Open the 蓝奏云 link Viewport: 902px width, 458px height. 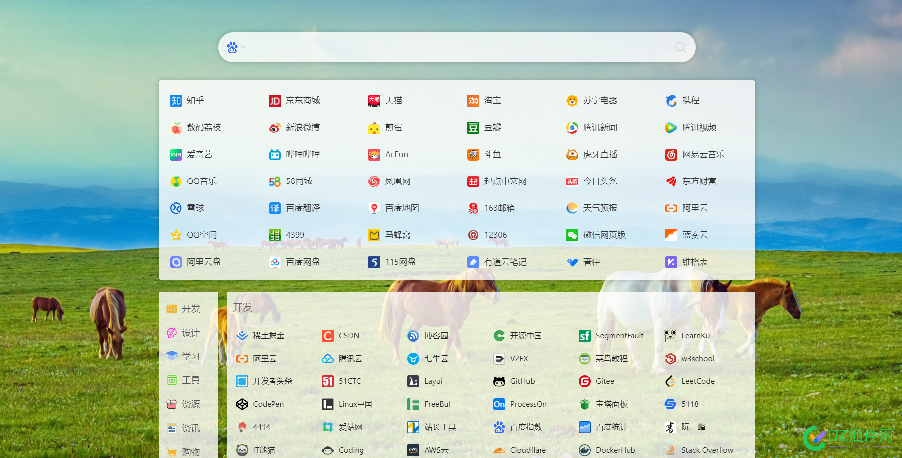click(687, 235)
